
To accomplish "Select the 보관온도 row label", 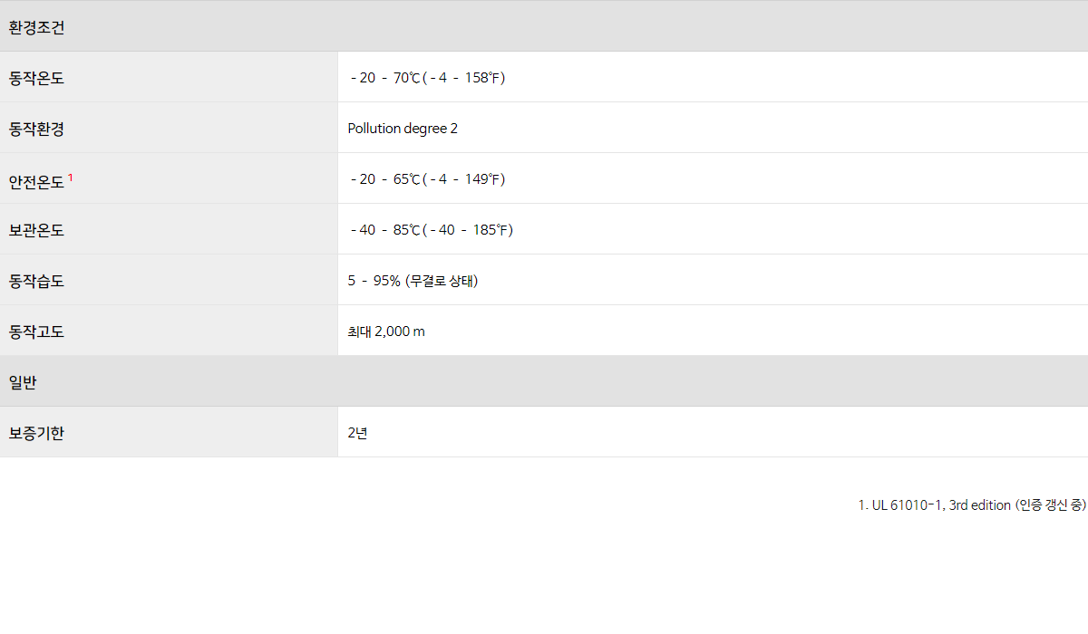I will (37, 230).
